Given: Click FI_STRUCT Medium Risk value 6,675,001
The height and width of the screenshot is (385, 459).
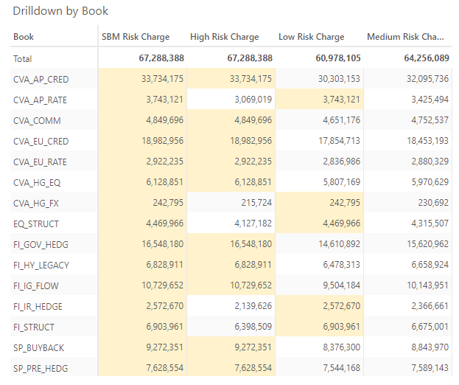Looking at the screenshot, I should tap(430, 327).
